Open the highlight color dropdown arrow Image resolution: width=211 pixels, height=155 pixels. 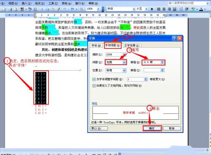tap(197, 9)
